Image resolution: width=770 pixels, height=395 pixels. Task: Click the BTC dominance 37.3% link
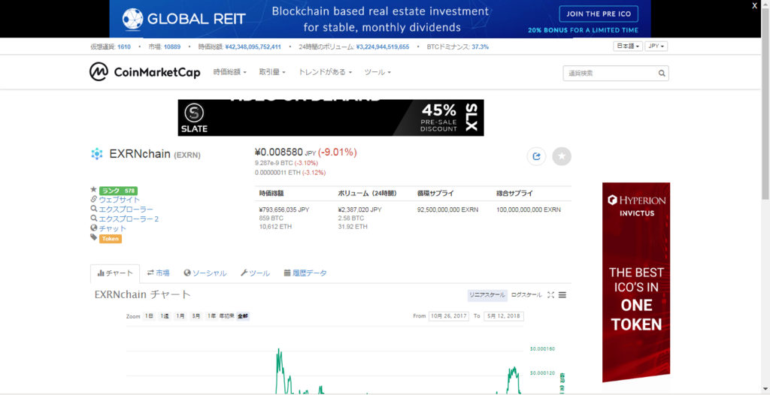pyautogui.click(x=480, y=47)
